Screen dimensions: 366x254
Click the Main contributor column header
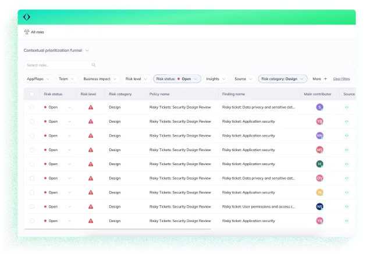pyautogui.click(x=318, y=94)
